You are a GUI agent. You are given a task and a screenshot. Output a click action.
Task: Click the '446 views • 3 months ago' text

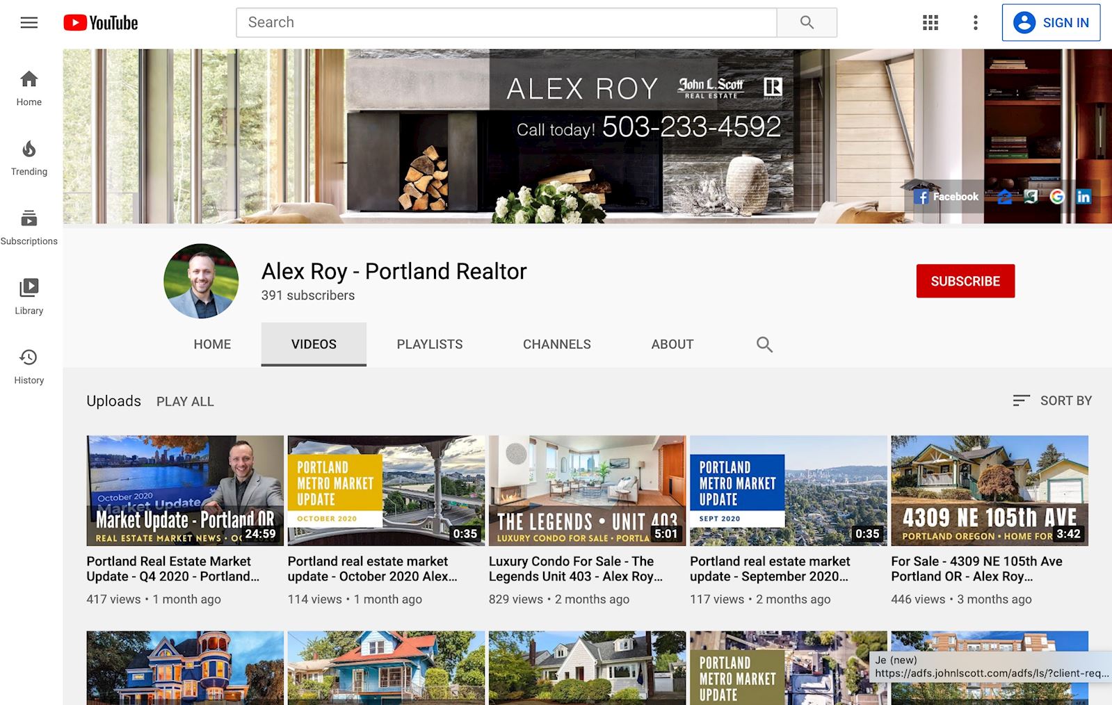pyautogui.click(x=962, y=599)
